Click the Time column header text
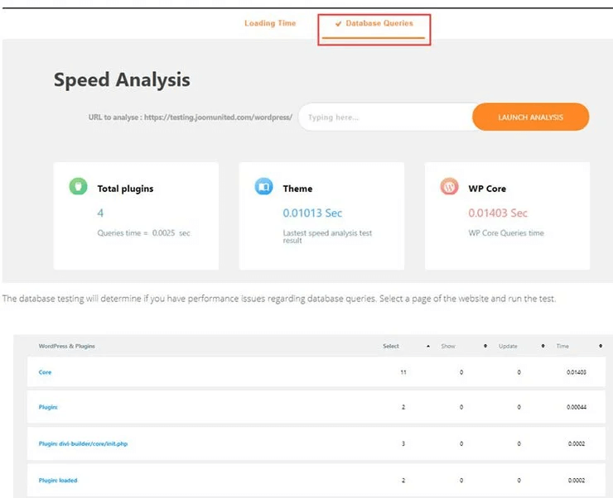Viewport: 613px width, 498px height. pyautogui.click(x=562, y=346)
